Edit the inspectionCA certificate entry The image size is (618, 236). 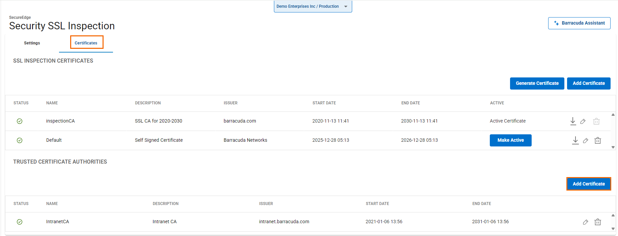pos(583,121)
